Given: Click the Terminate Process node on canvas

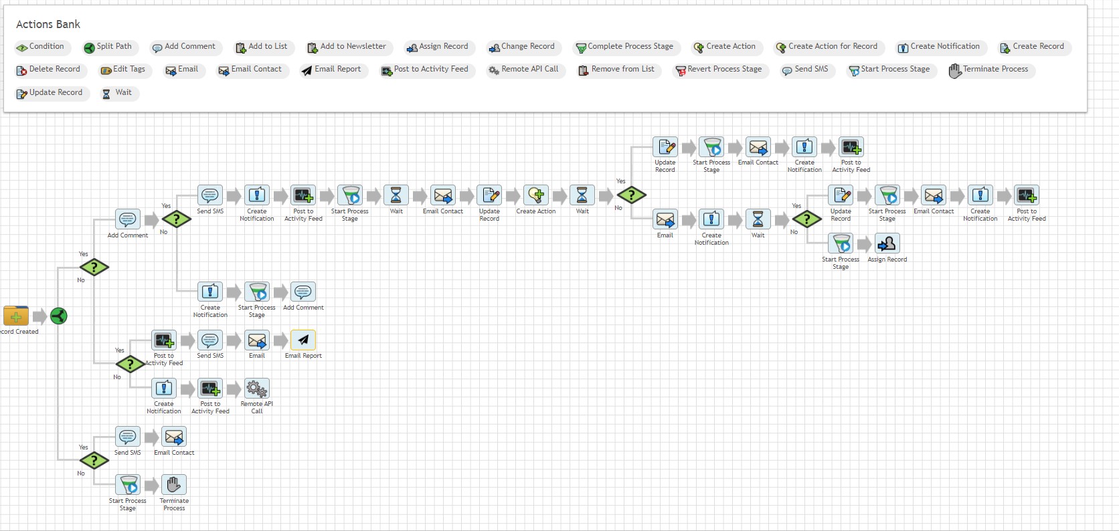Looking at the screenshot, I should [174, 485].
